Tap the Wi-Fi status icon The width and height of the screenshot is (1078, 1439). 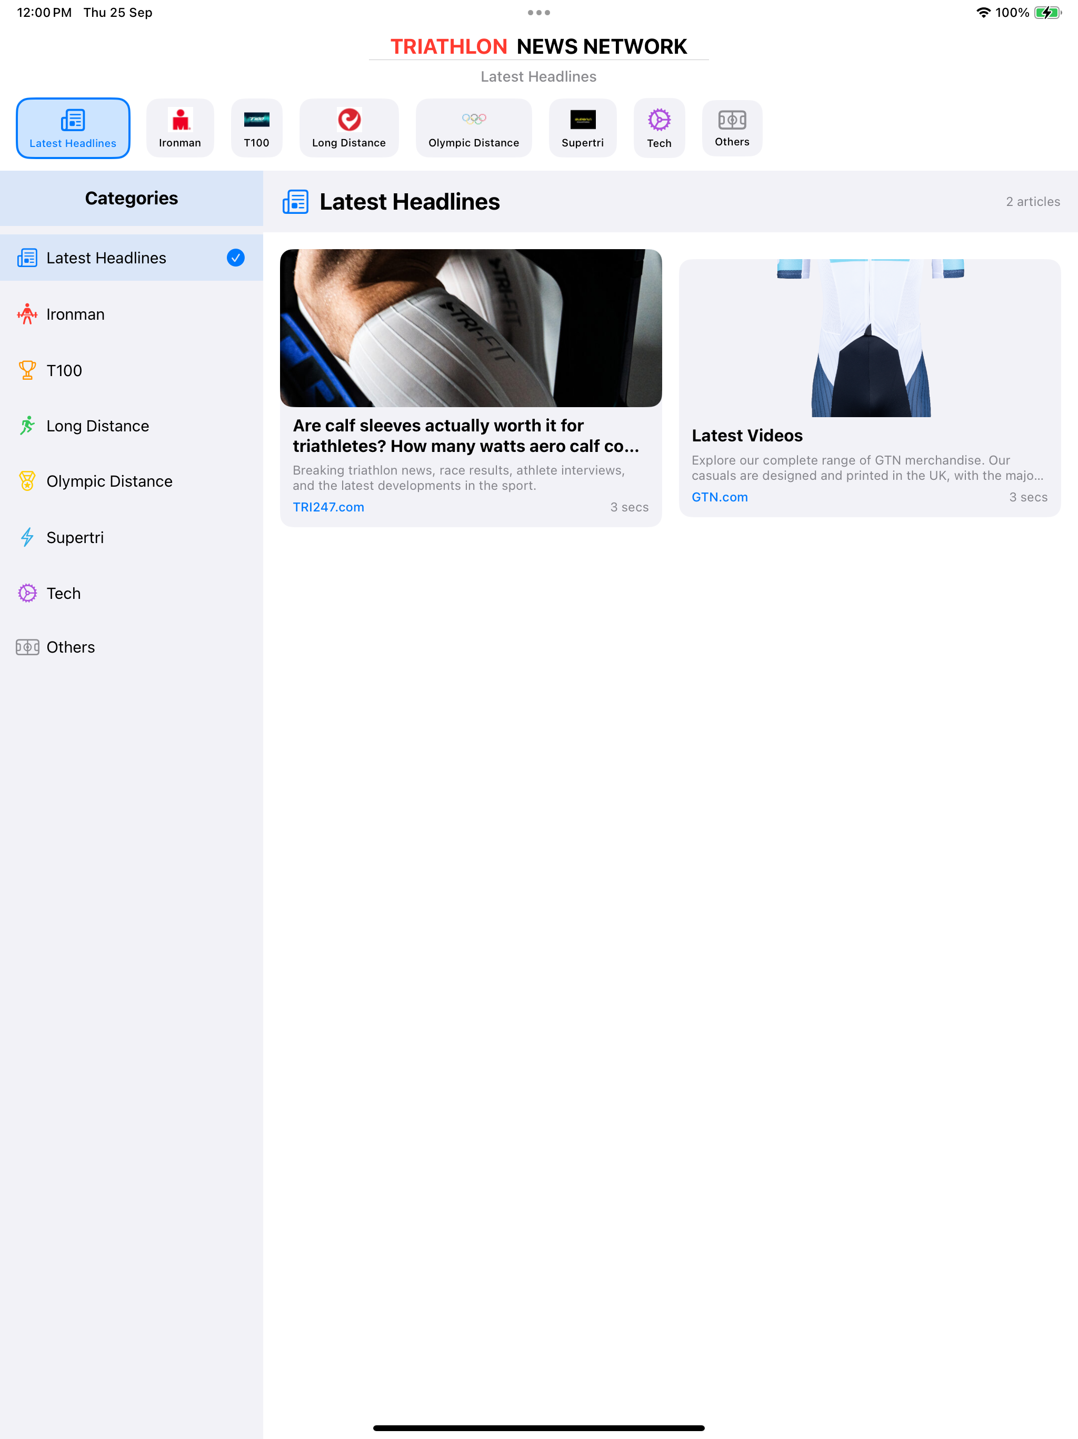pyautogui.click(x=983, y=12)
